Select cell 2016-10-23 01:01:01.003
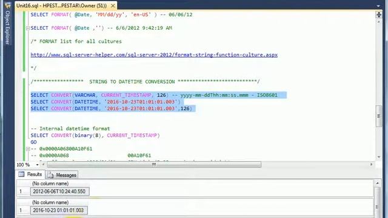388x218 pixels. [x=59, y=210]
